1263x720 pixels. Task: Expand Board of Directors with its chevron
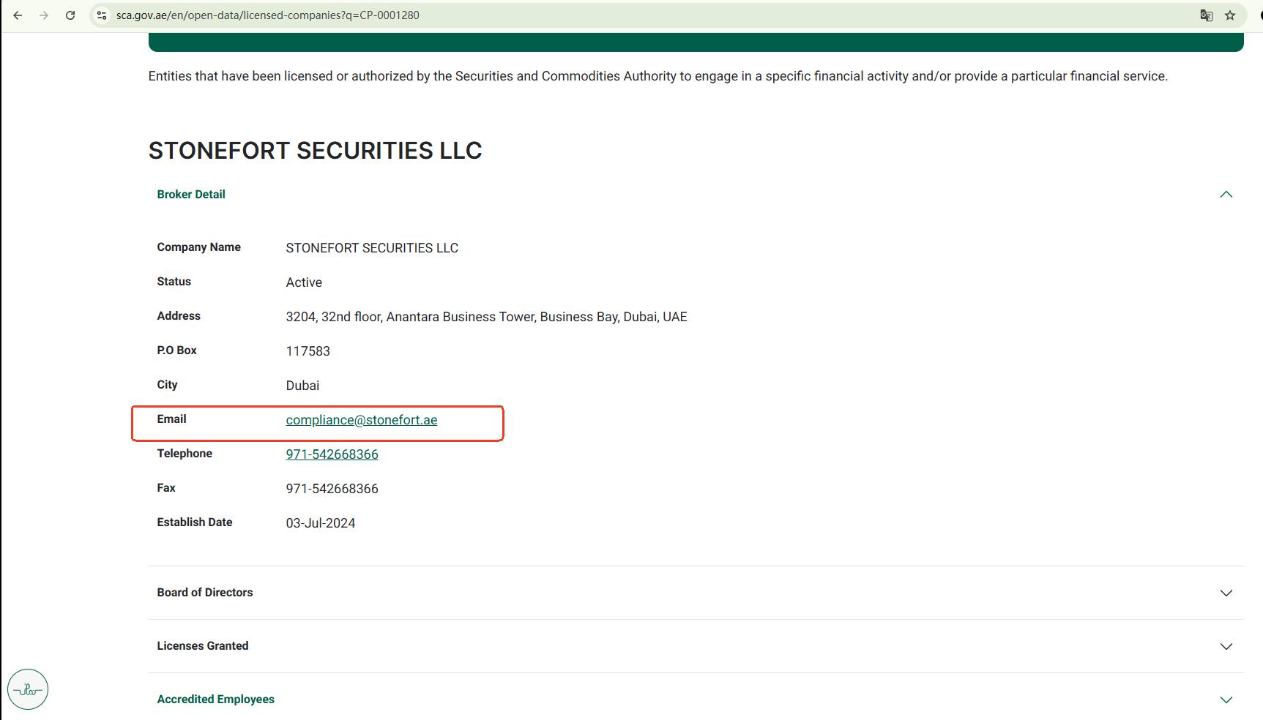[x=1226, y=593]
